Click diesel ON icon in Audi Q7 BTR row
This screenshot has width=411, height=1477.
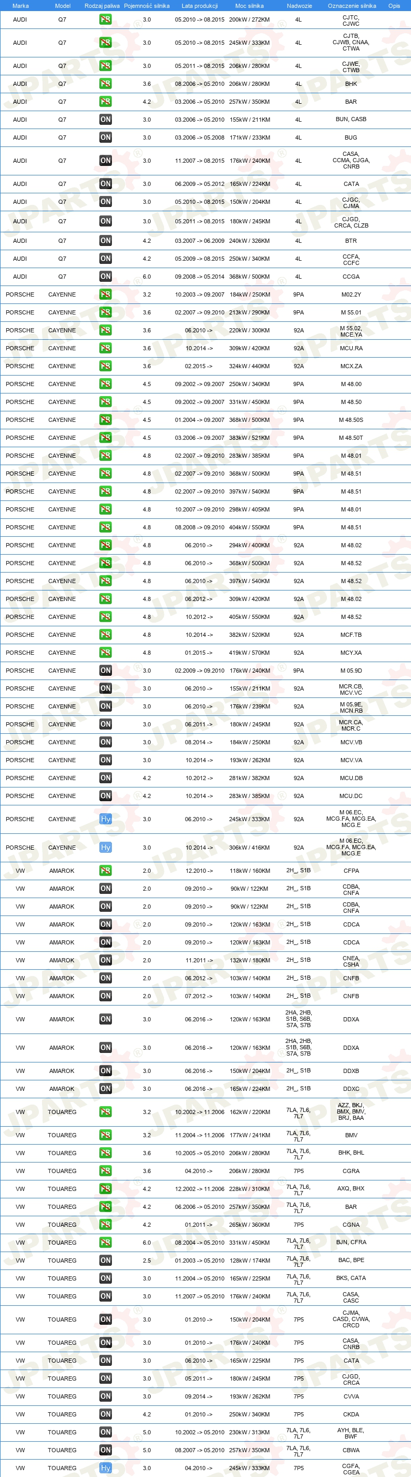[105, 241]
